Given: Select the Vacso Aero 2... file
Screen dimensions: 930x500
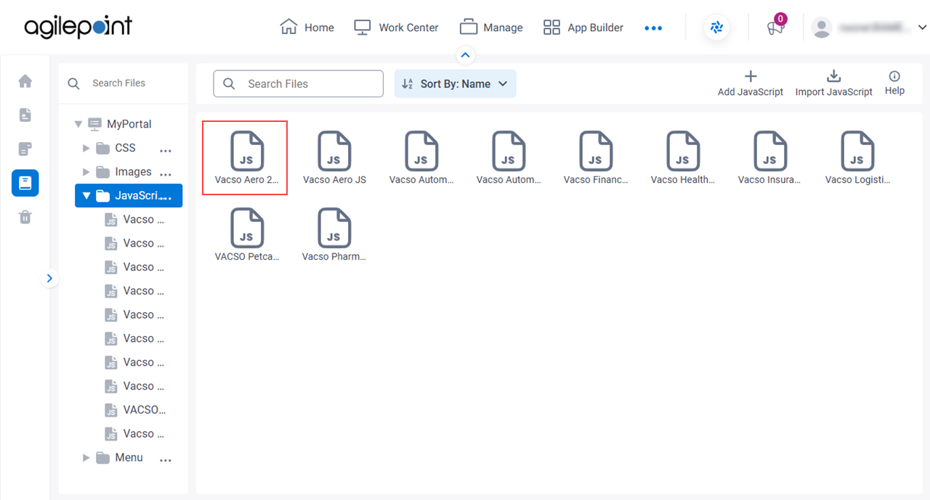Looking at the screenshot, I should 246,158.
